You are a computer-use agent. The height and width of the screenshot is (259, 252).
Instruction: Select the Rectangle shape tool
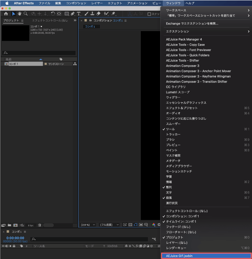pyautogui.click(x=67, y=14)
